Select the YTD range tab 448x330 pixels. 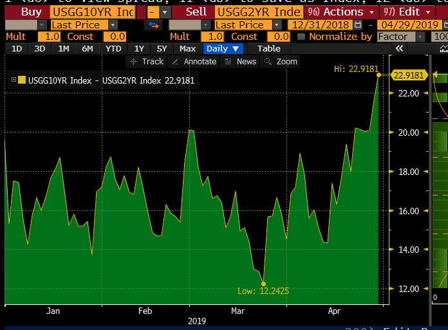pos(113,49)
